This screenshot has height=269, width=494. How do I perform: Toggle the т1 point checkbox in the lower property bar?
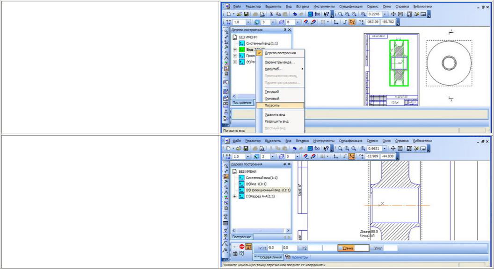(261, 248)
